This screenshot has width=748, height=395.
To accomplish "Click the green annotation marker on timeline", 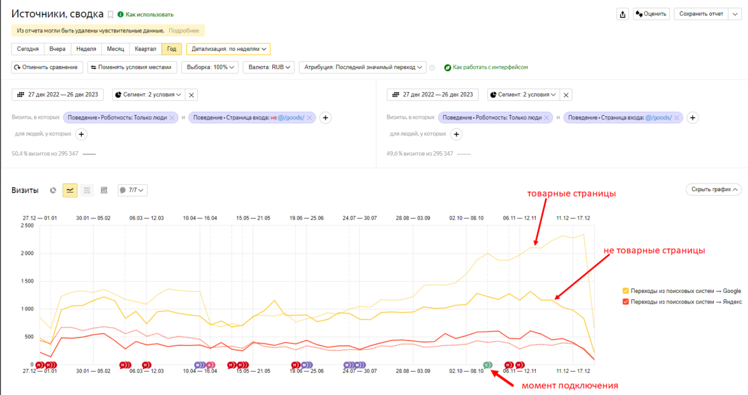I will pos(487,365).
